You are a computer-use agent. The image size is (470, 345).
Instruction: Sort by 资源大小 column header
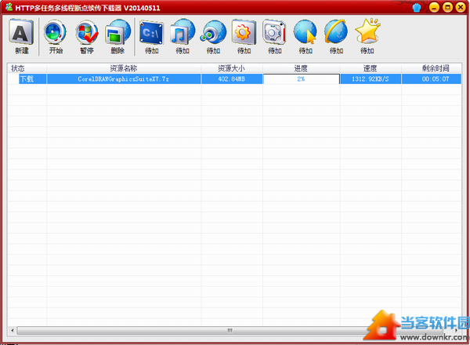pyautogui.click(x=232, y=68)
